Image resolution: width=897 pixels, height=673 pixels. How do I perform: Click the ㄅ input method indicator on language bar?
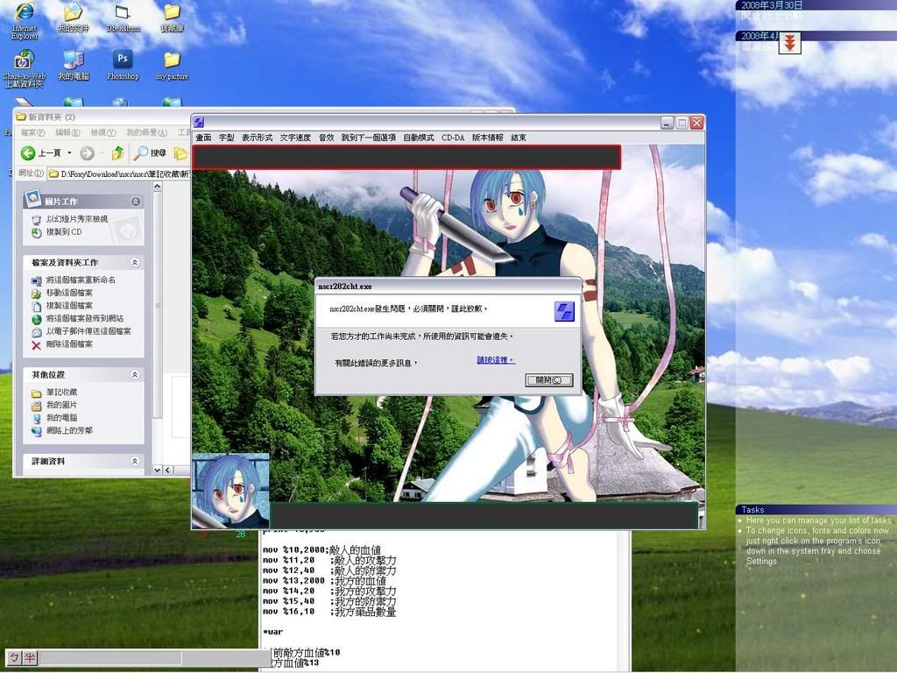(14, 657)
